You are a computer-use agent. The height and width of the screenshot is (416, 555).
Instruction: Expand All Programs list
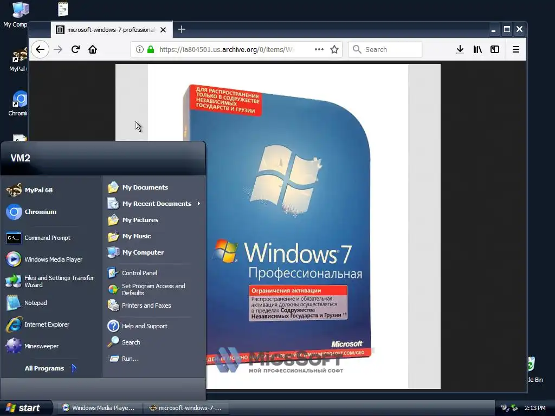[x=50, y=368]
